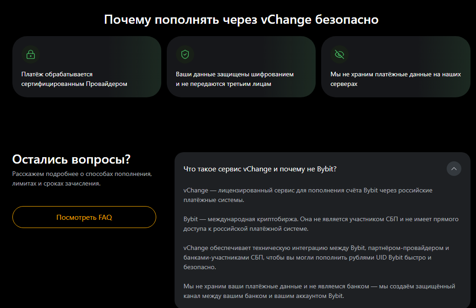Select the card 'Платёж обрабатывается сертифицированным Провайдером'

coord(87,67)
